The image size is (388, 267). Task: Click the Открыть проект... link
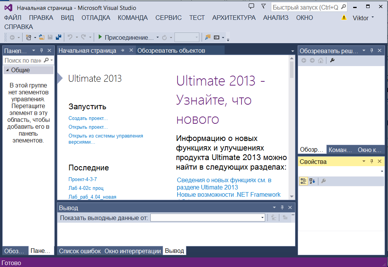pyautogui.click(x=88, y=127)
